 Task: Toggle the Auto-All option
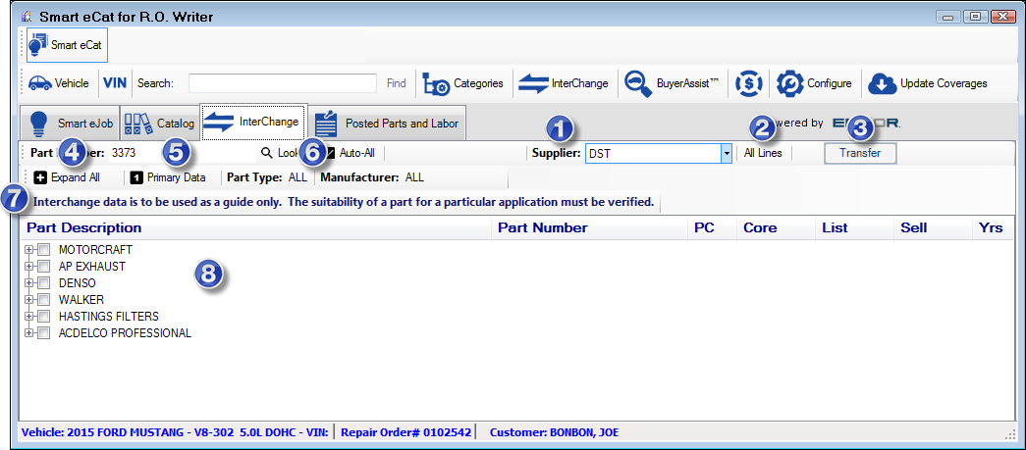[351, 154]
